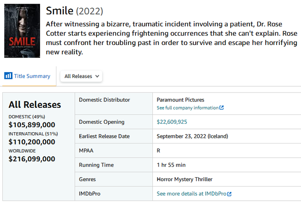Image resolution: width=301 pixels, height=204 pixels.
Task: Select the international gross $110,200,000 figure
Action: [x=32, y=142]
